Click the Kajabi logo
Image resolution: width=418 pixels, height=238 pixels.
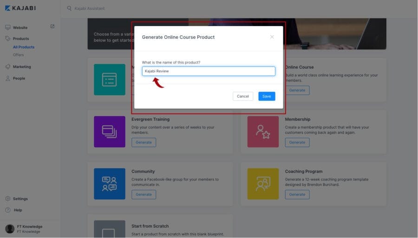[x=20, y=8]
